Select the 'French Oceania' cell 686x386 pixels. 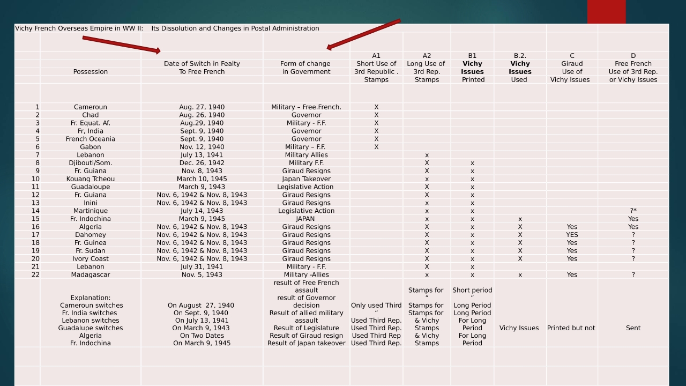[91, 139]
